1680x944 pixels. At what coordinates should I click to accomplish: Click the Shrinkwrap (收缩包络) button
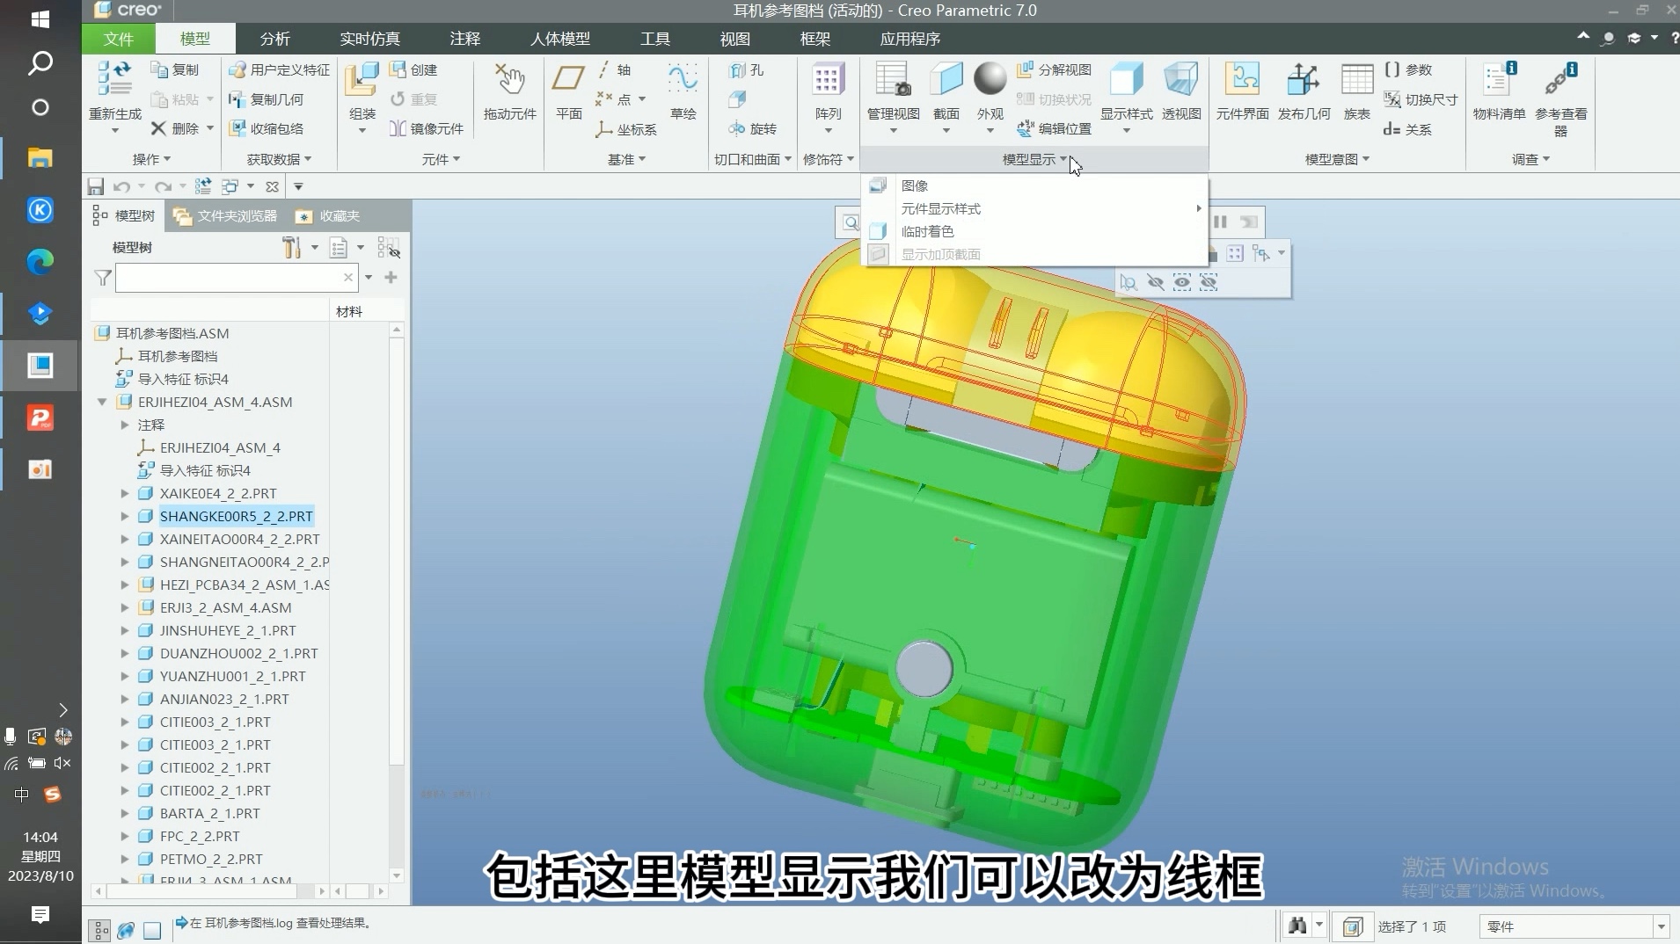(x=267, y=128)
